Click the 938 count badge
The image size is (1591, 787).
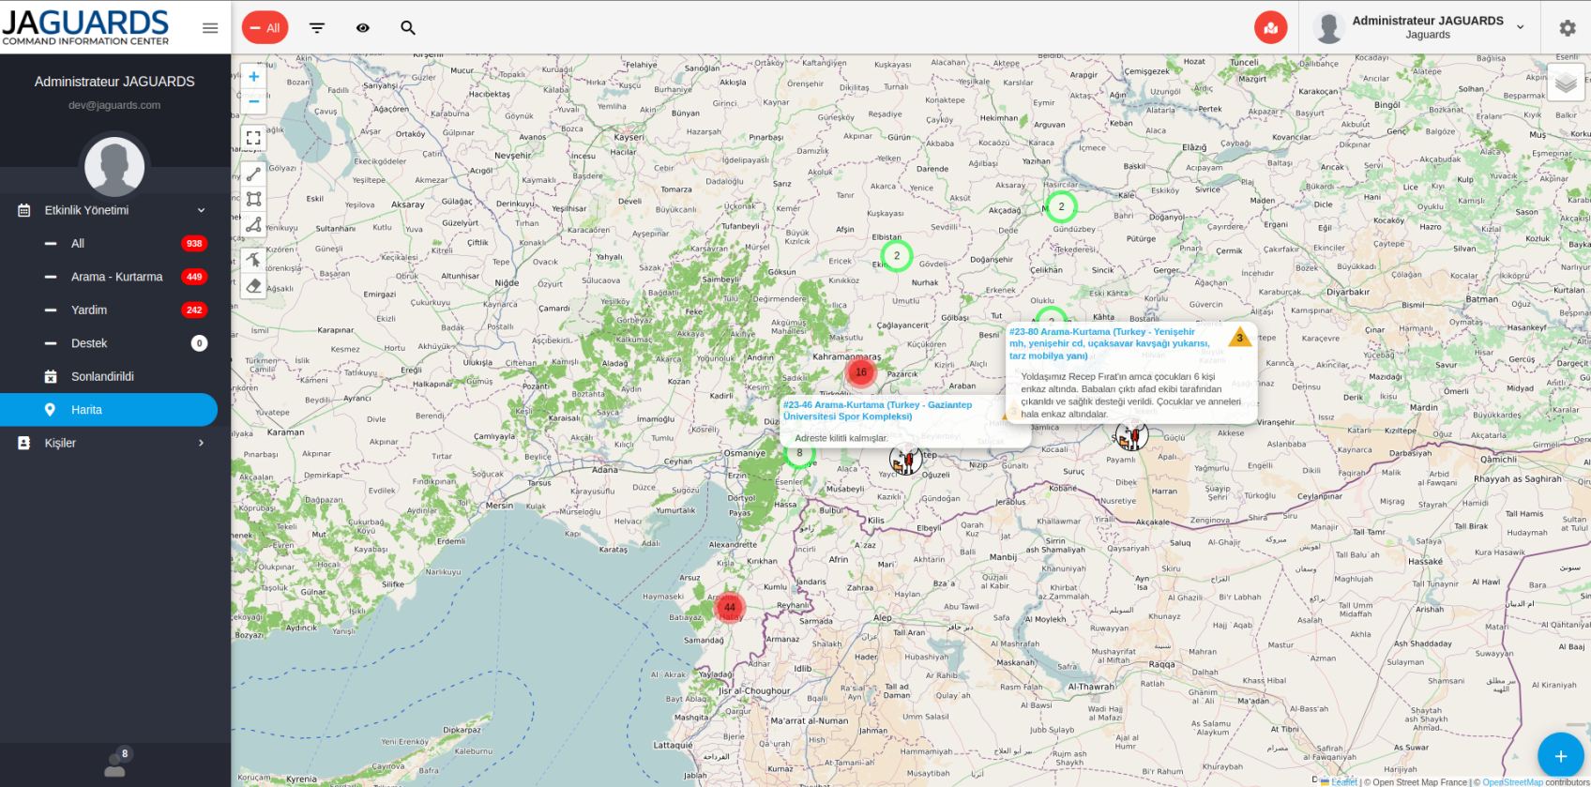pos(194,243)
